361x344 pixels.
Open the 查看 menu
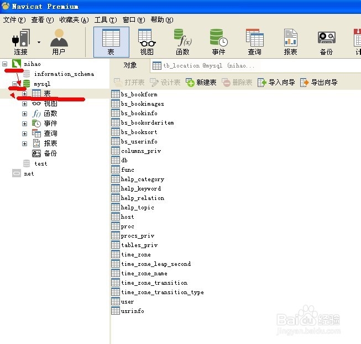coord(43,20)
